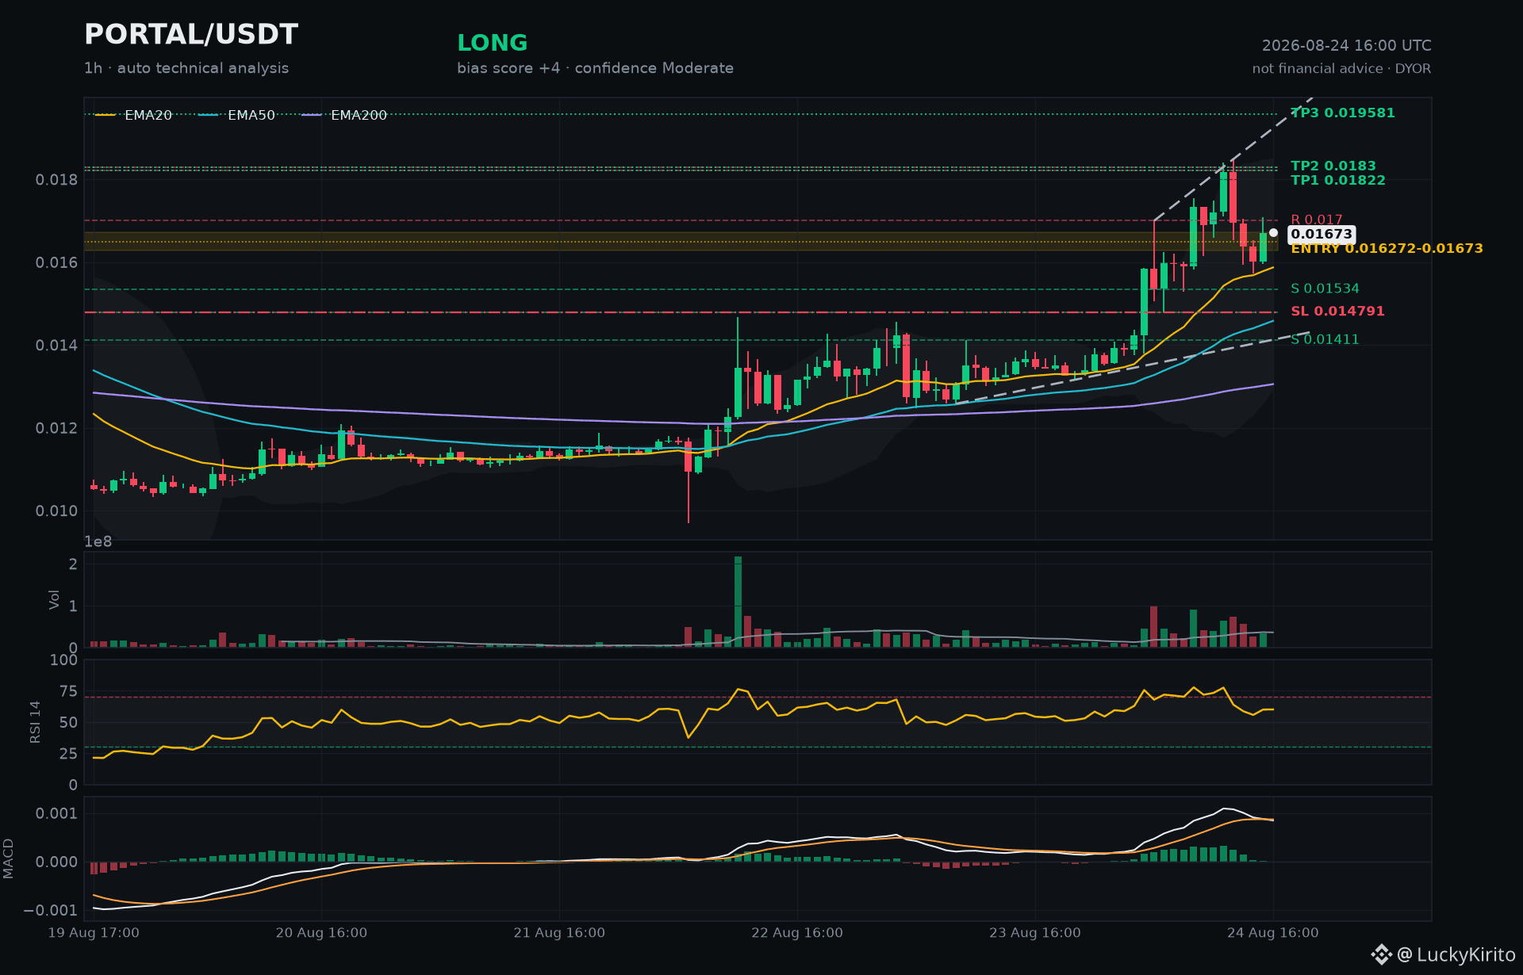Screen dimensions: 1523x975
Task: Select the 'ENTRY 0.016272-0.01673' zone label
Action: [1387, 249]
